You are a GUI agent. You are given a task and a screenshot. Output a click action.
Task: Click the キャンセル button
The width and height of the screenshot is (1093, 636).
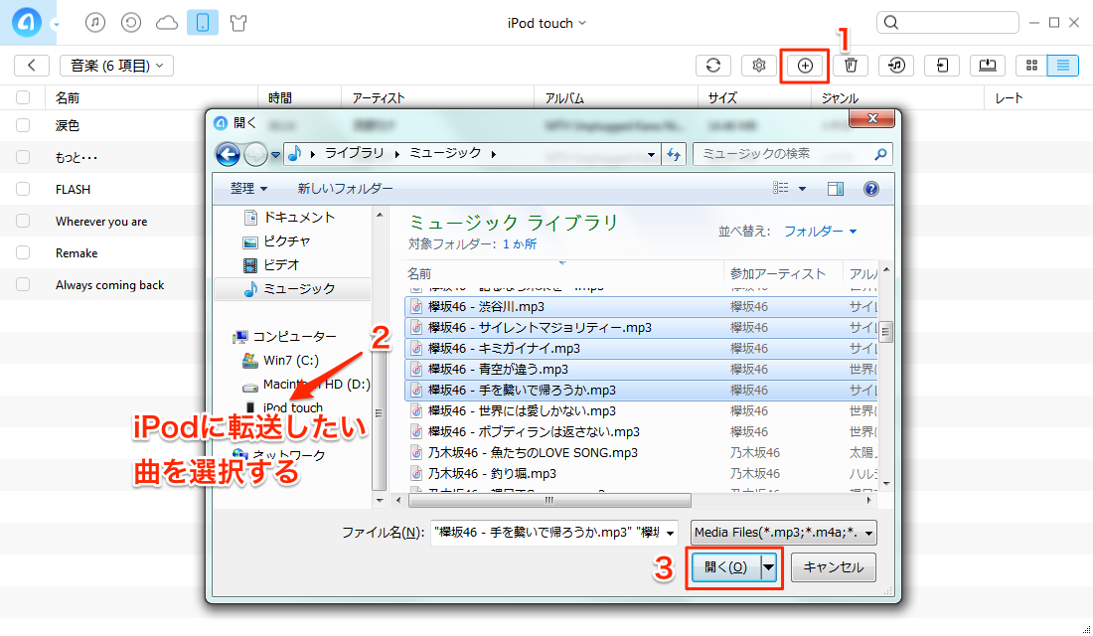(x=833, y=567)
